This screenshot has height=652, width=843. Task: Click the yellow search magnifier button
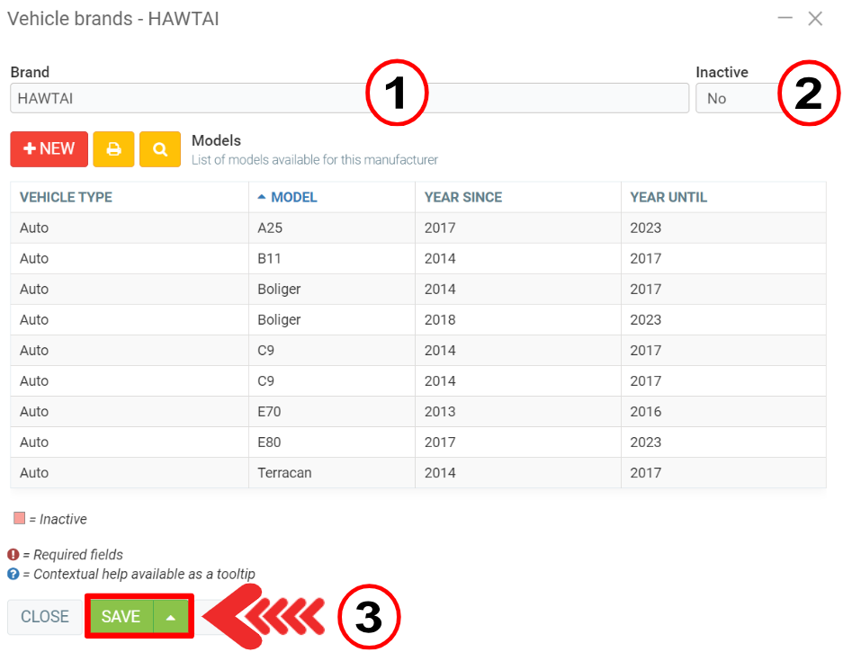160,149
